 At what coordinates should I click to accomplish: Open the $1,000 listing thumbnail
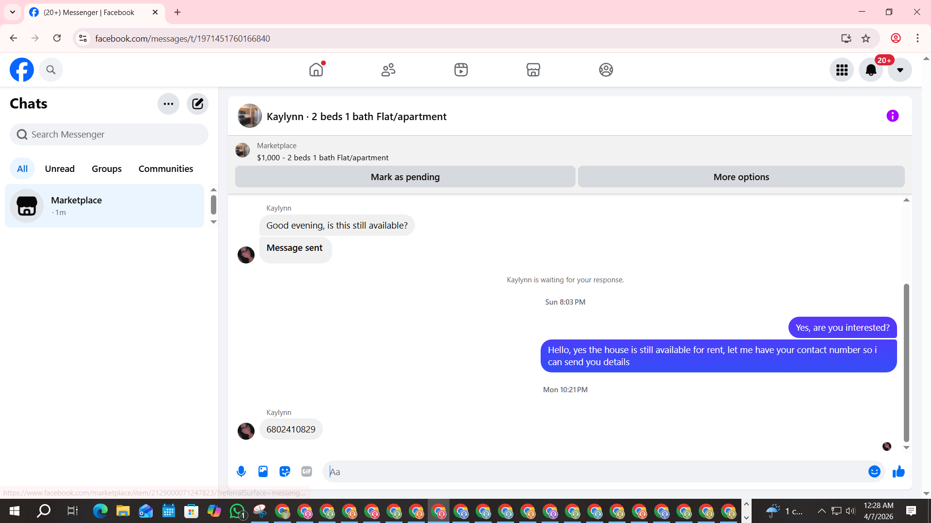pos(242,150)
